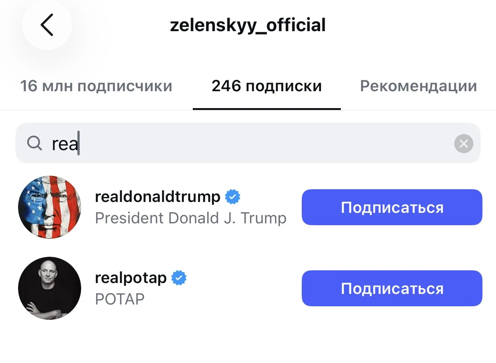Open the Рекомендации tab
The image size is (496, 363).
(x=418, y=86)
